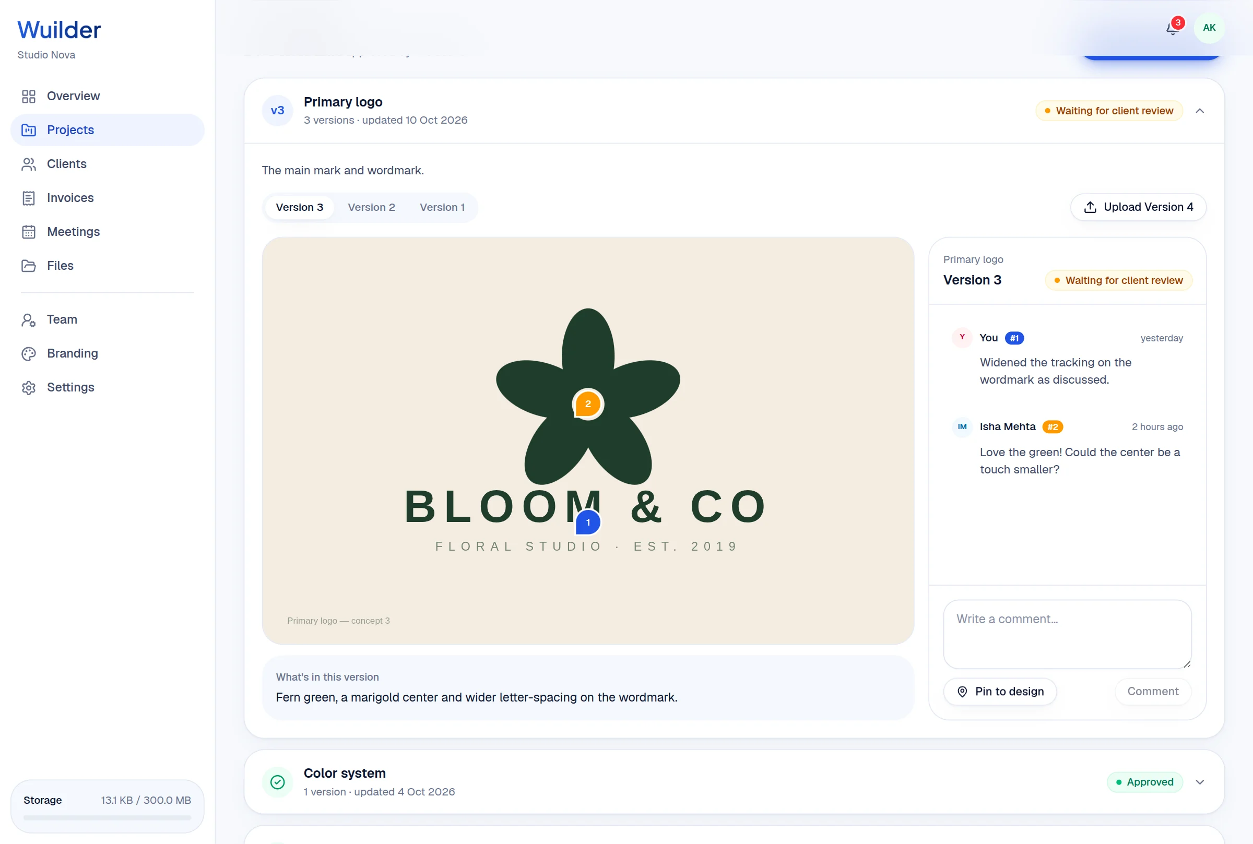
Task: Click the orange pin marker 2 on flower
Action: [588, 403]
